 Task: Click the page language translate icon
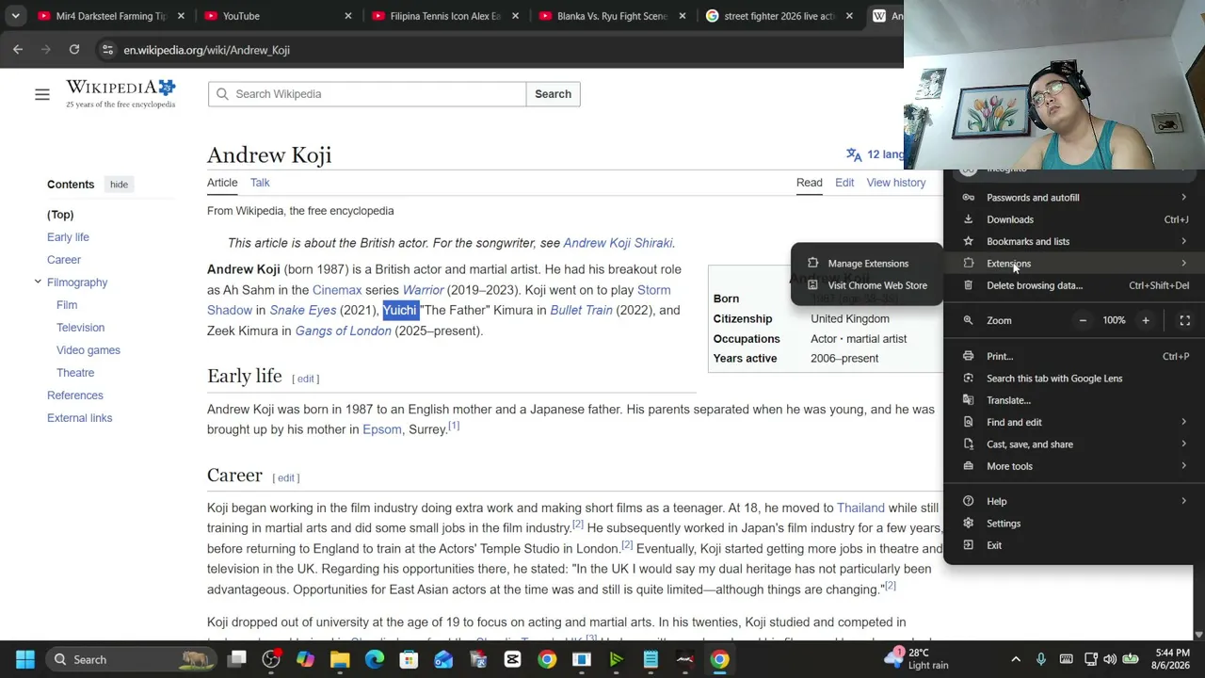[x=854, y=154]
